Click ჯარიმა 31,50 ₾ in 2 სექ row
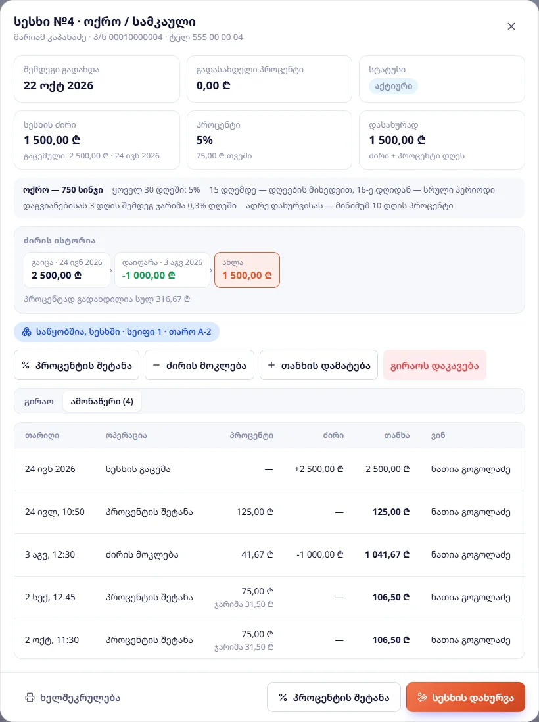 (244, 604)
